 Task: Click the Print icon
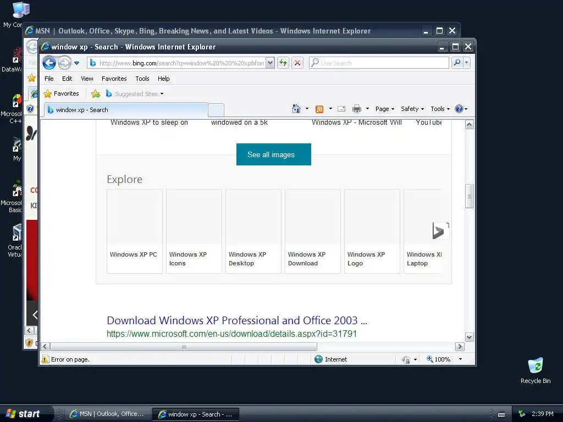356,109
